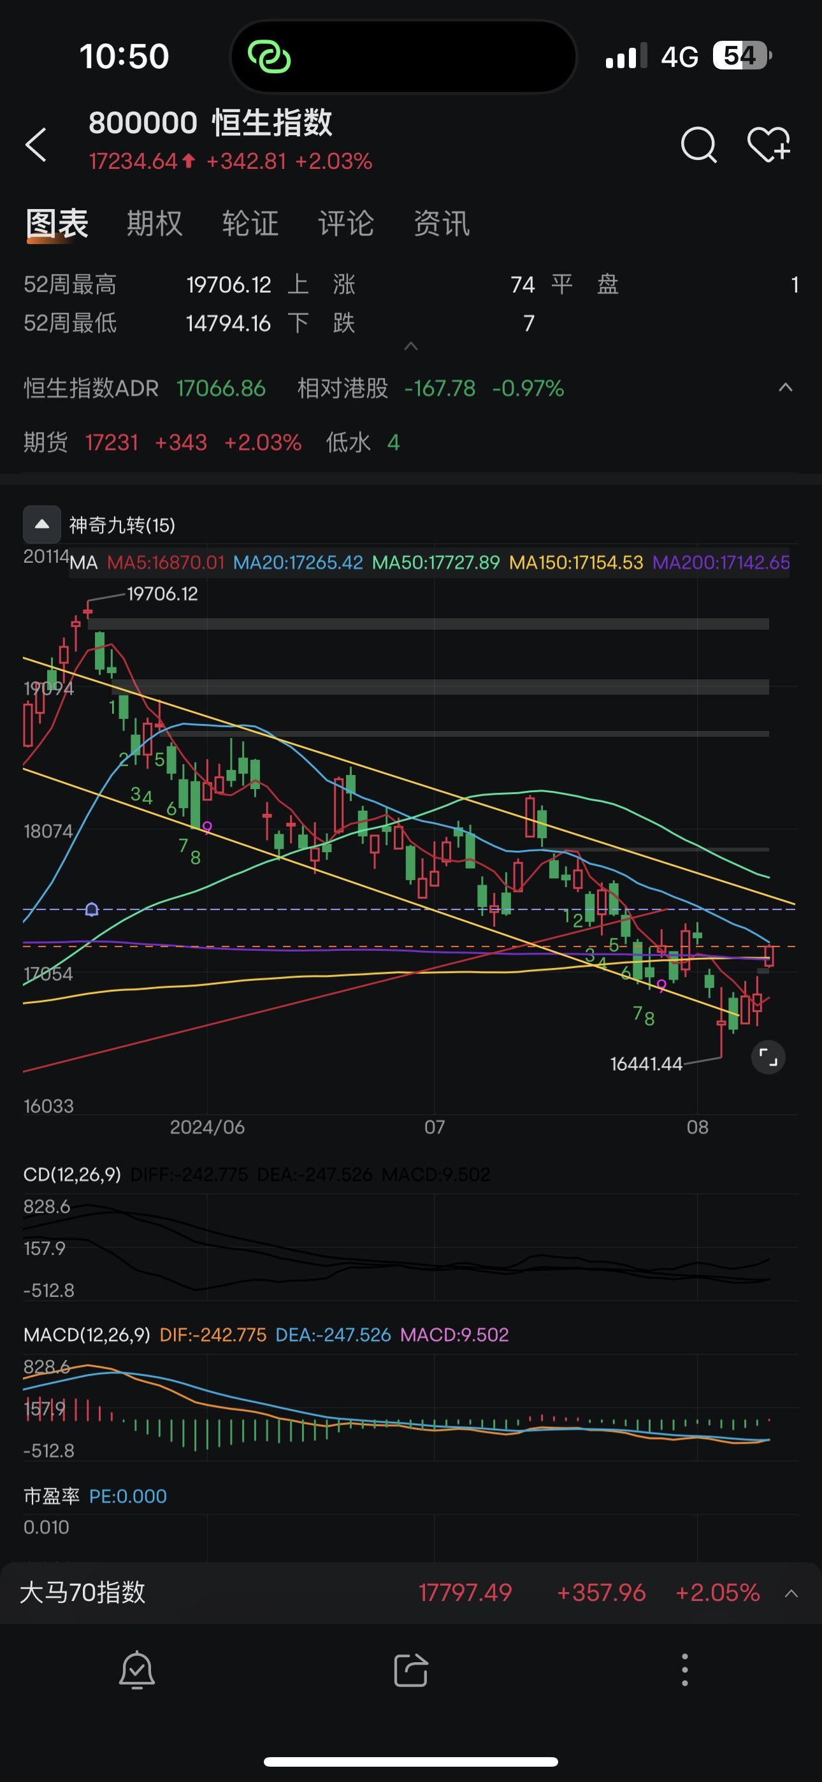Screen dimensions: 822x1782
Task: Tap the 08 date axis label
Action: tap(698, 1127)
